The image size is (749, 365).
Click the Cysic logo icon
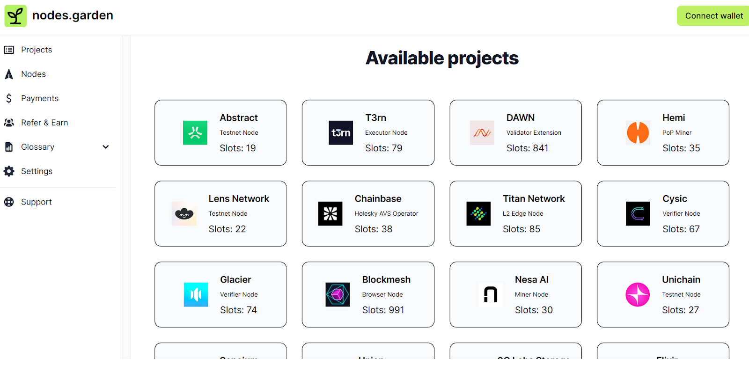[638, 214]
